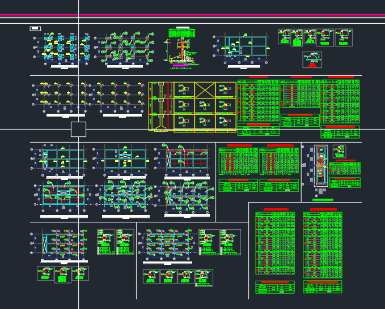Viewport: 385px width, 309px height.
Task: Click the crosshair pickbox square
Action: click(x=79, y=129)
